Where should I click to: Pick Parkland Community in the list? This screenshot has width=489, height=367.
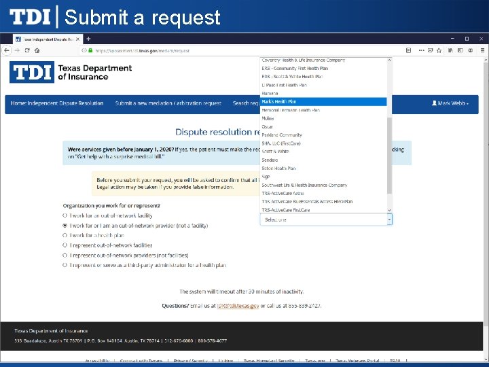pyautogui.click(x=323, y=135)
